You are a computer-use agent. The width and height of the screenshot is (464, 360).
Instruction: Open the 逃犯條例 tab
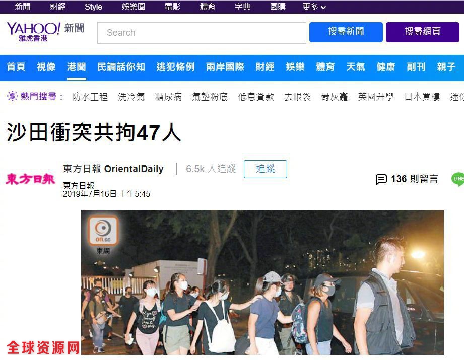coord(175,67)
